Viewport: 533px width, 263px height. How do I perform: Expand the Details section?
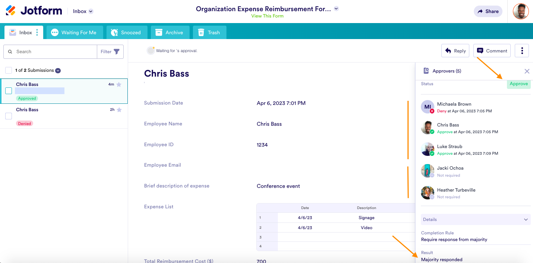[476, 219]
